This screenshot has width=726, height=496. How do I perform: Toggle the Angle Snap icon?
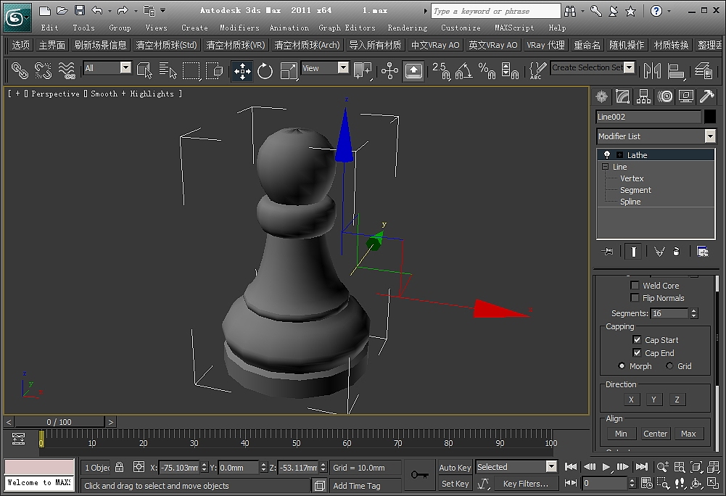point(464,71)
